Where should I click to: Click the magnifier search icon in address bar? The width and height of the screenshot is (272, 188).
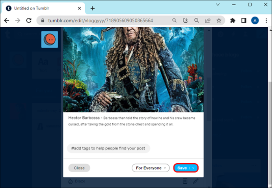point(174,20)
